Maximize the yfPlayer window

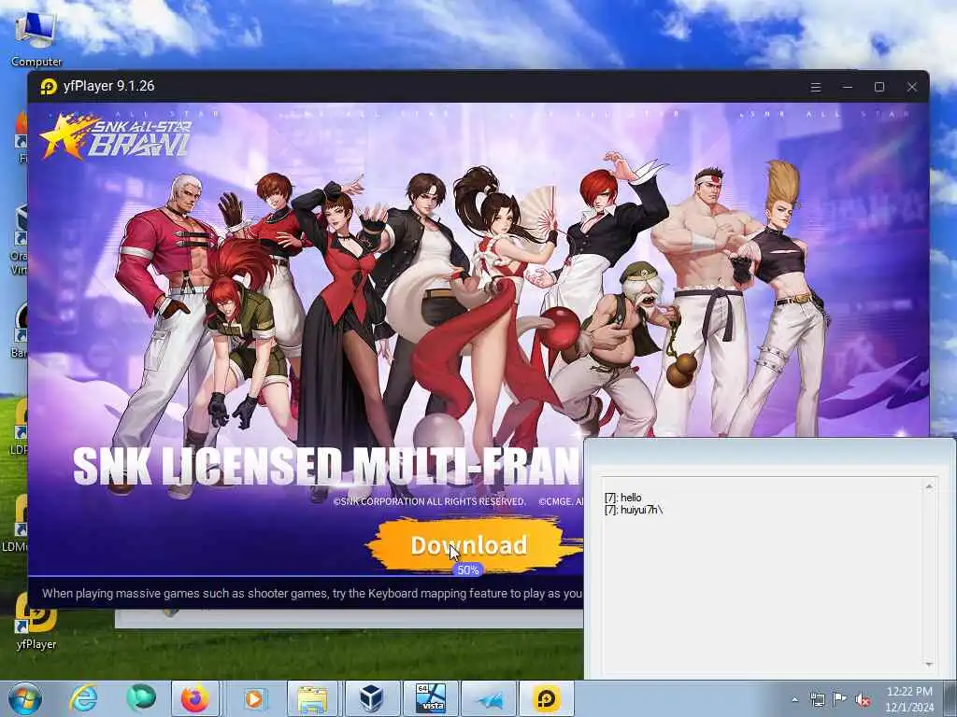pos(878,87)
